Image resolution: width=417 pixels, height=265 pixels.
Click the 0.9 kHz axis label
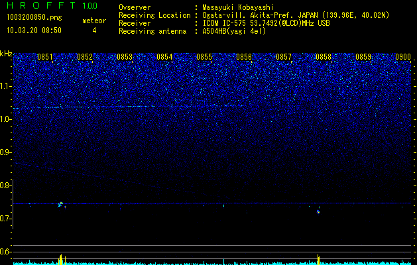point(6,152)
